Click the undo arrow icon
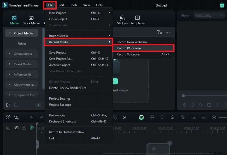Image resolution: width=227 pixels, height=155 pixels. pos(31,117)
